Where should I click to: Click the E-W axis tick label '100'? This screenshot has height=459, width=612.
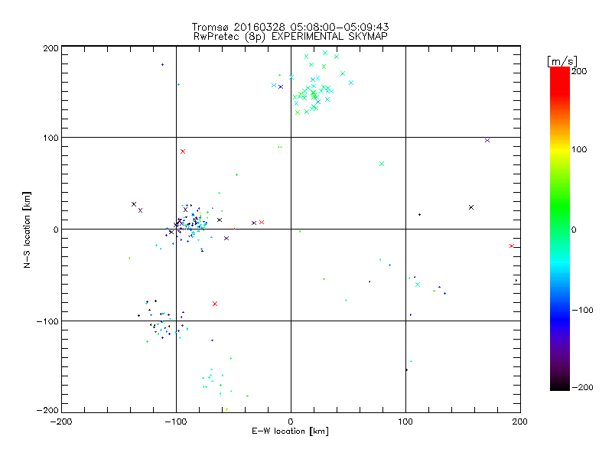click(x=405, y=422)
